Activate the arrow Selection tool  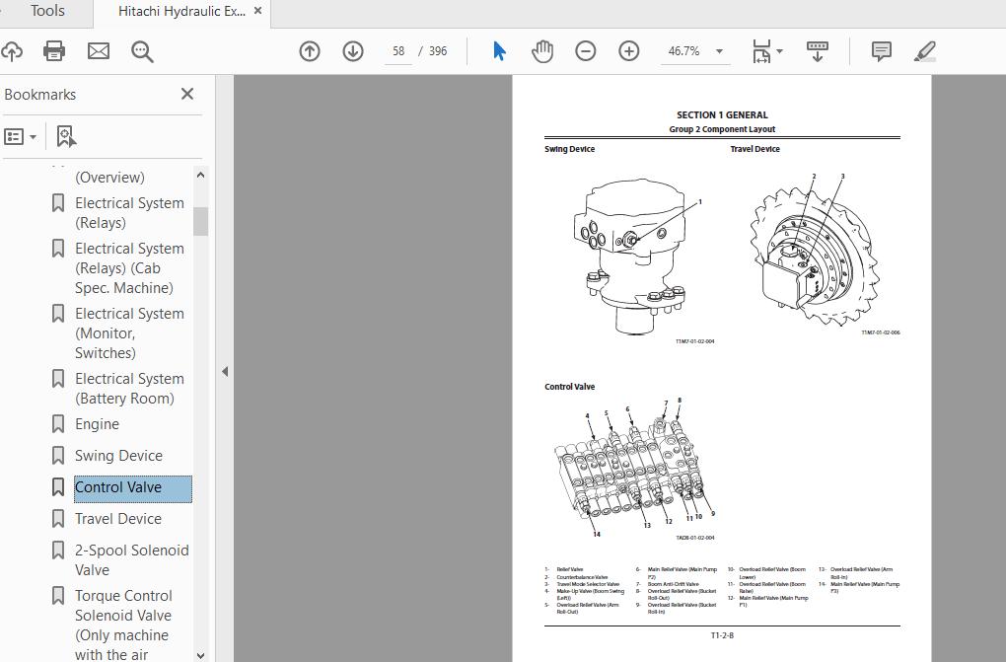499,51
